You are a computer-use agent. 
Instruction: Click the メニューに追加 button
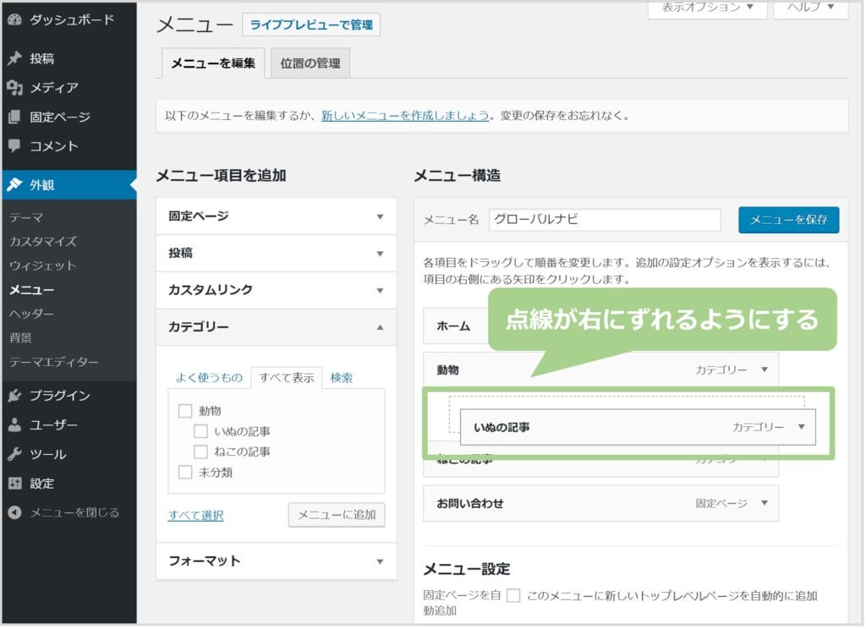click(336, 515)
